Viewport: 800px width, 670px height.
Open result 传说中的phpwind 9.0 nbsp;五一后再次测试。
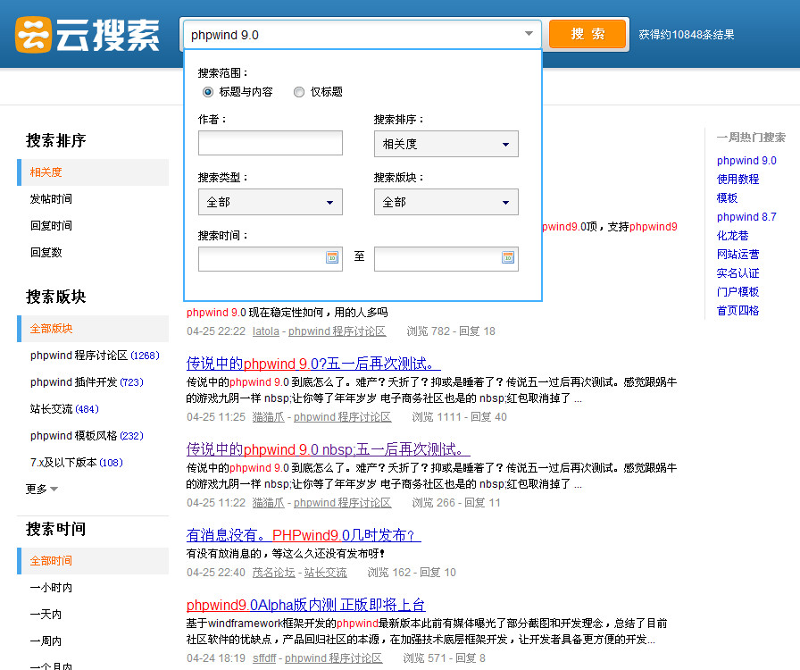328,448
